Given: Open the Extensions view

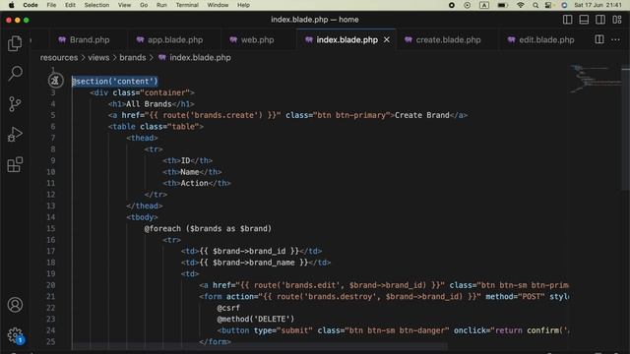Looking at the screenshot, I should (x=15, y=164).
